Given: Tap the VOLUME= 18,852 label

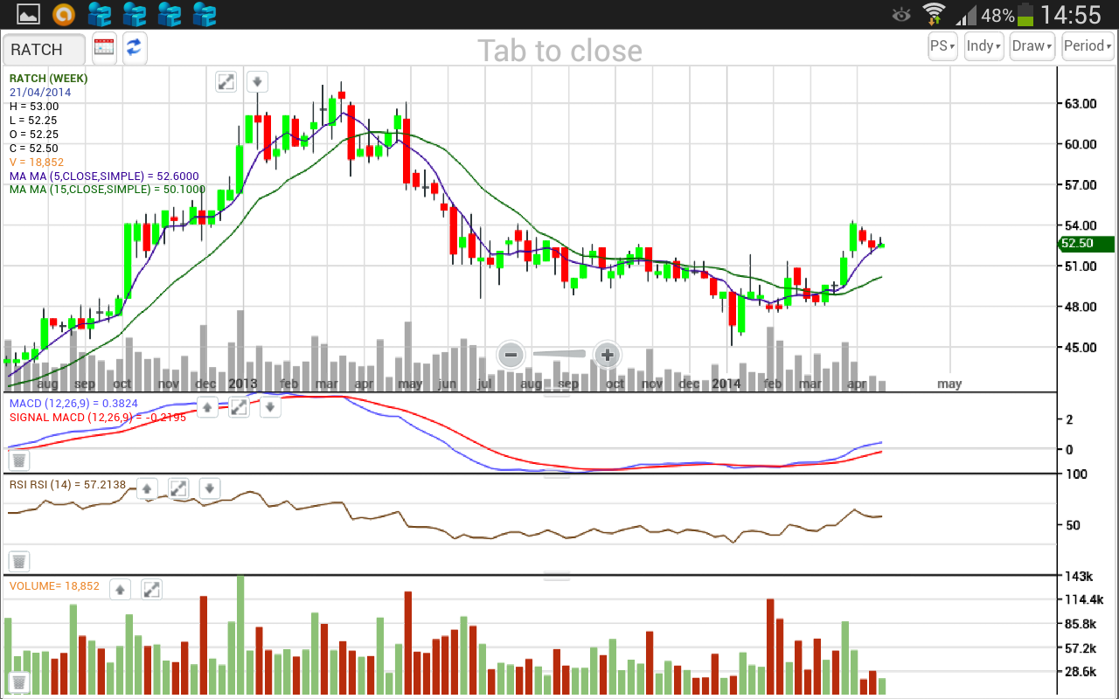Looking at the screenshot, I should [x=55, y=586].
